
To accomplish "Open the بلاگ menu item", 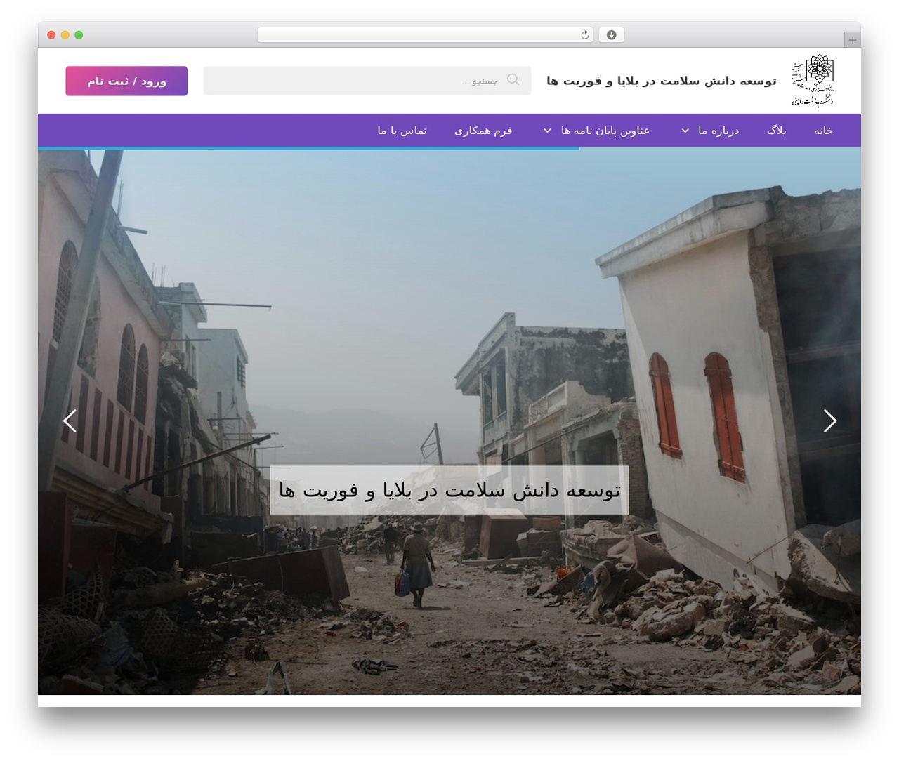I will (776, 131).
